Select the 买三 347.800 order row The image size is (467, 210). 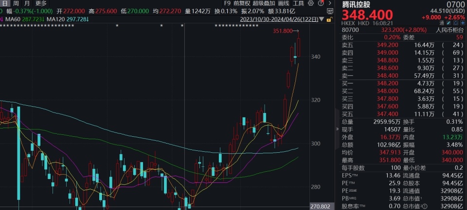pos(403,99)
